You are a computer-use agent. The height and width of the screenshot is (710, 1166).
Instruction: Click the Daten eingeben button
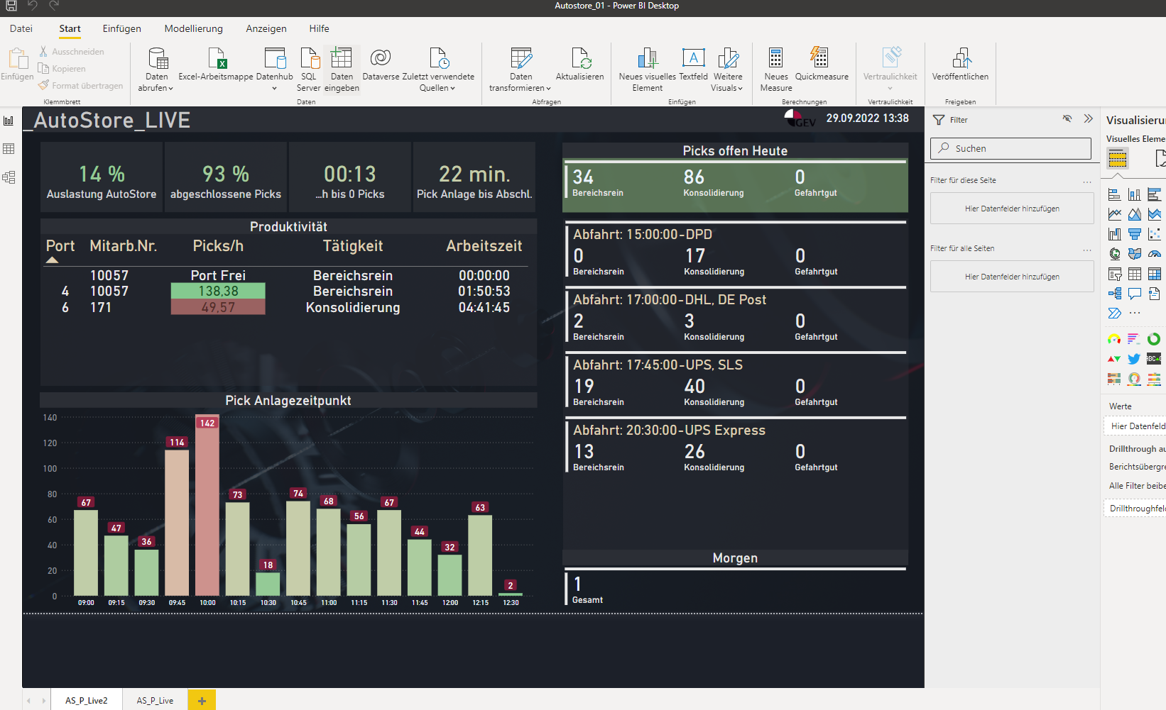(342, 70)
